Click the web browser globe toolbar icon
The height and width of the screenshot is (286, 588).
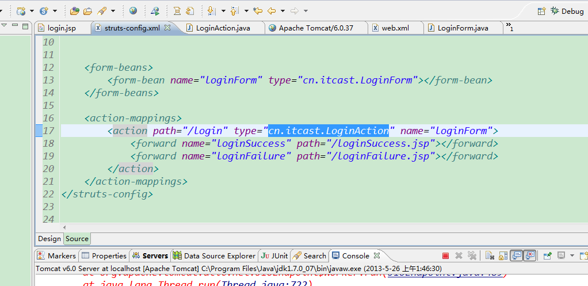pos(133,11)
